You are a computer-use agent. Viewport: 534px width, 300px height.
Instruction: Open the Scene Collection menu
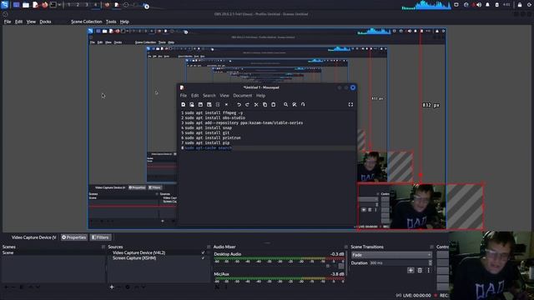pos(86,22)
